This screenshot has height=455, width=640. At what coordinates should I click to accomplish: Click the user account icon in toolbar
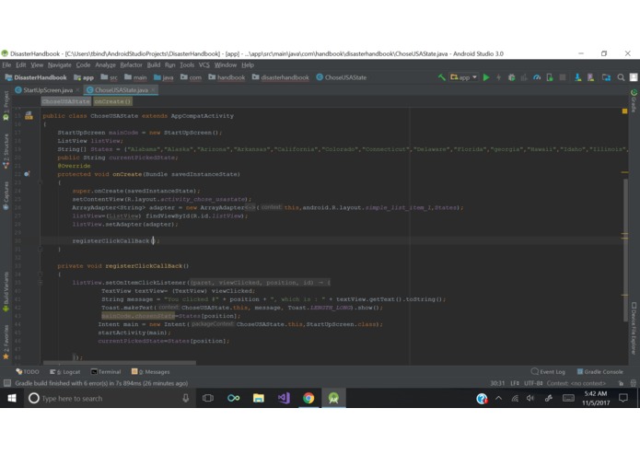634,77
